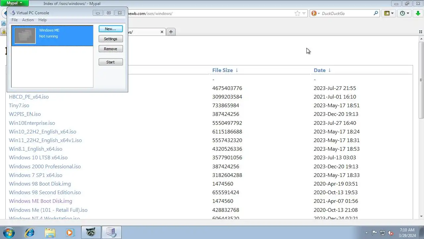The width and height of the screenshot is (424, 239).
Task: Click the New... button
Action: pos(111,29)
